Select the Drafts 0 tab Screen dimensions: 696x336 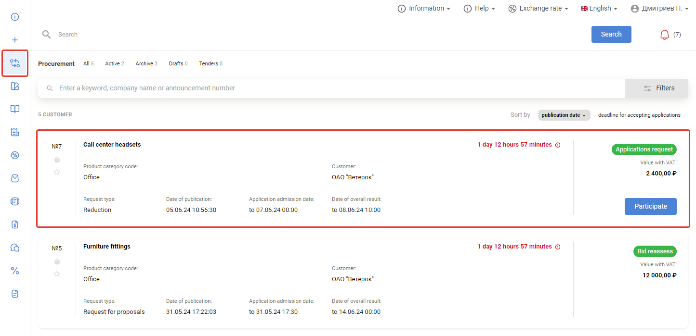(x=178, y=63)
